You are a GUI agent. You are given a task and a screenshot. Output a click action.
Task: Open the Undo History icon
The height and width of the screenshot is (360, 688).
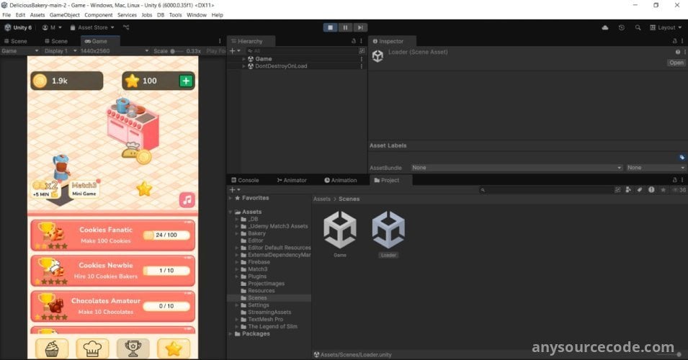click(622, 27)
